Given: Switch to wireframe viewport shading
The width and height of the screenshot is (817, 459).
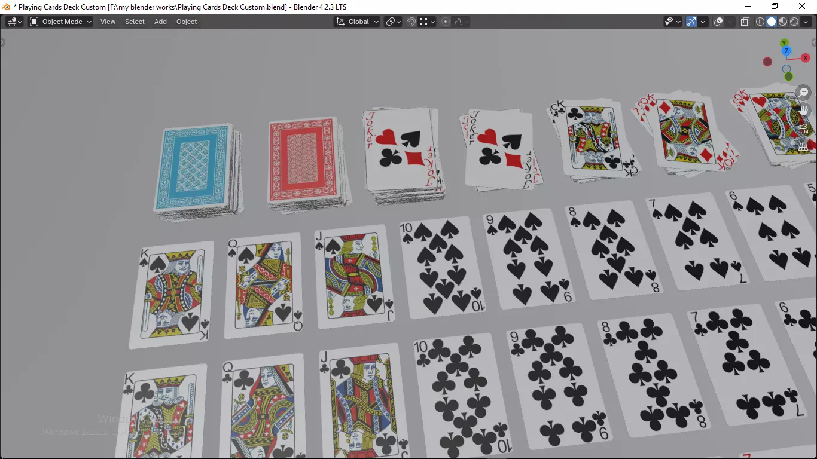Looking at the screenshot, I should 760,22.
